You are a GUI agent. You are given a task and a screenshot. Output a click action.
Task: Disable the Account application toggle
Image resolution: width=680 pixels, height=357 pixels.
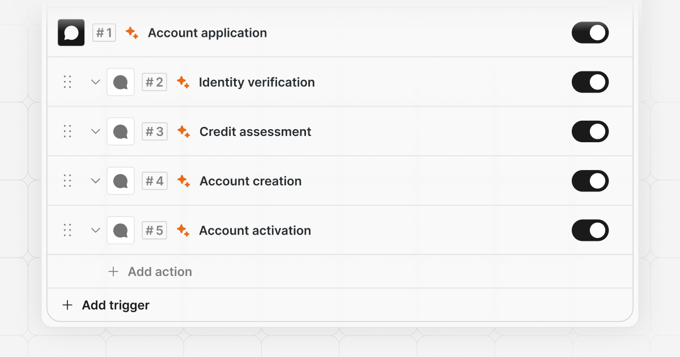click(x=590, y=33)
